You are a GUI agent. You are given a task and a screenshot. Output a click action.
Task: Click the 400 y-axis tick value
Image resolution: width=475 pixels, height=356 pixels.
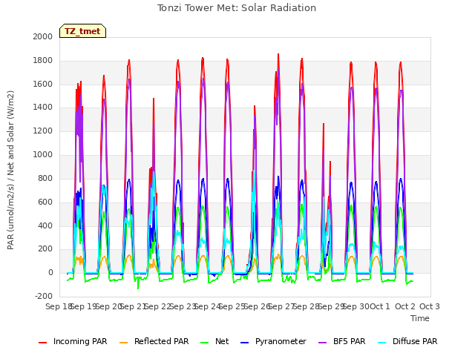(45, 225)
